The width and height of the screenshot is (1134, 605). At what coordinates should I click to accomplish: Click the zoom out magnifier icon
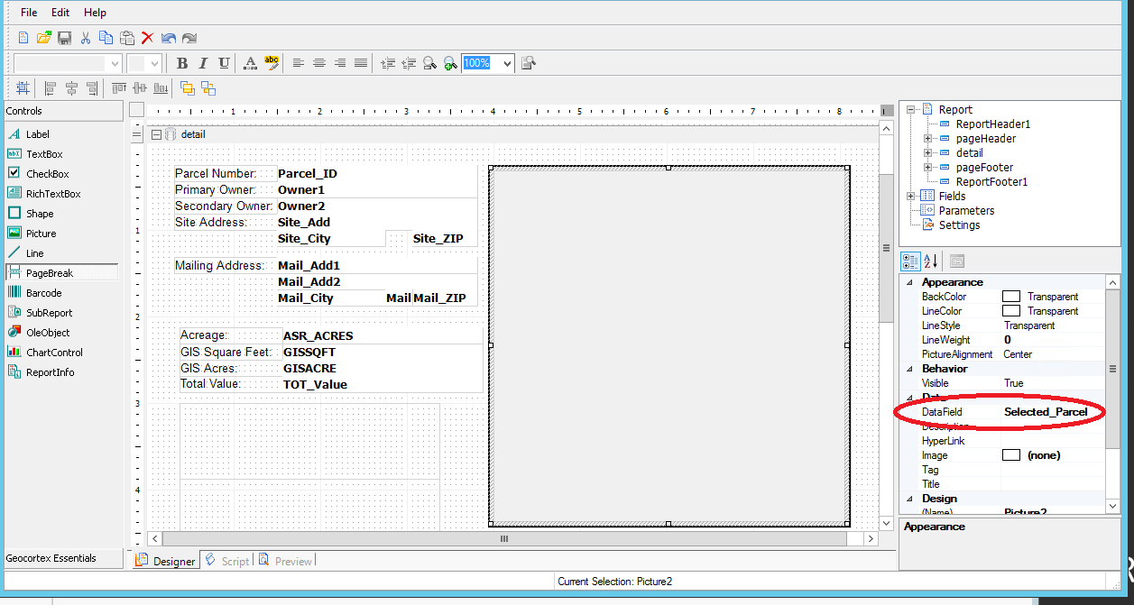429,63
